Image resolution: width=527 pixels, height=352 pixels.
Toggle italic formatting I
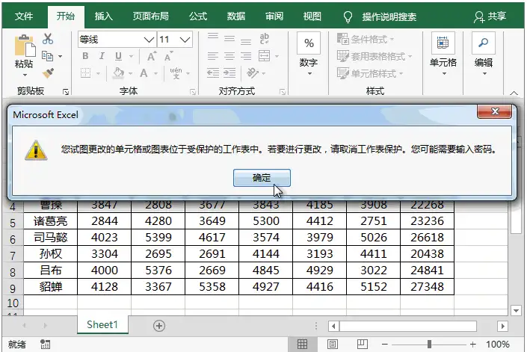(102, 56)
